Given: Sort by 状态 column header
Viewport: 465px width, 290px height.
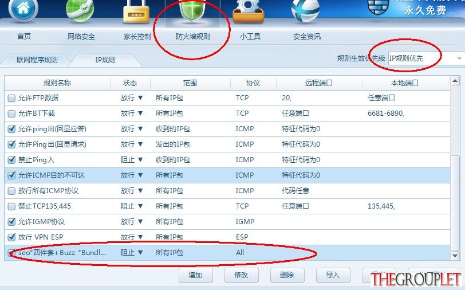Looking at the screenshot, I should (130, 83).
